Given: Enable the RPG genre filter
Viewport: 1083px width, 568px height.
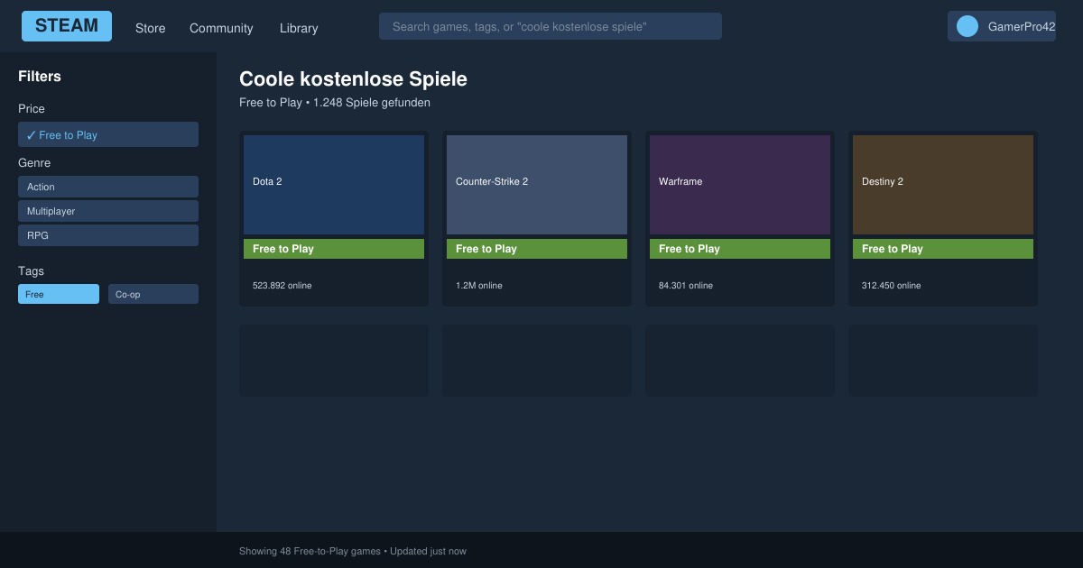Looking at the screenshot, I should 108,235.
